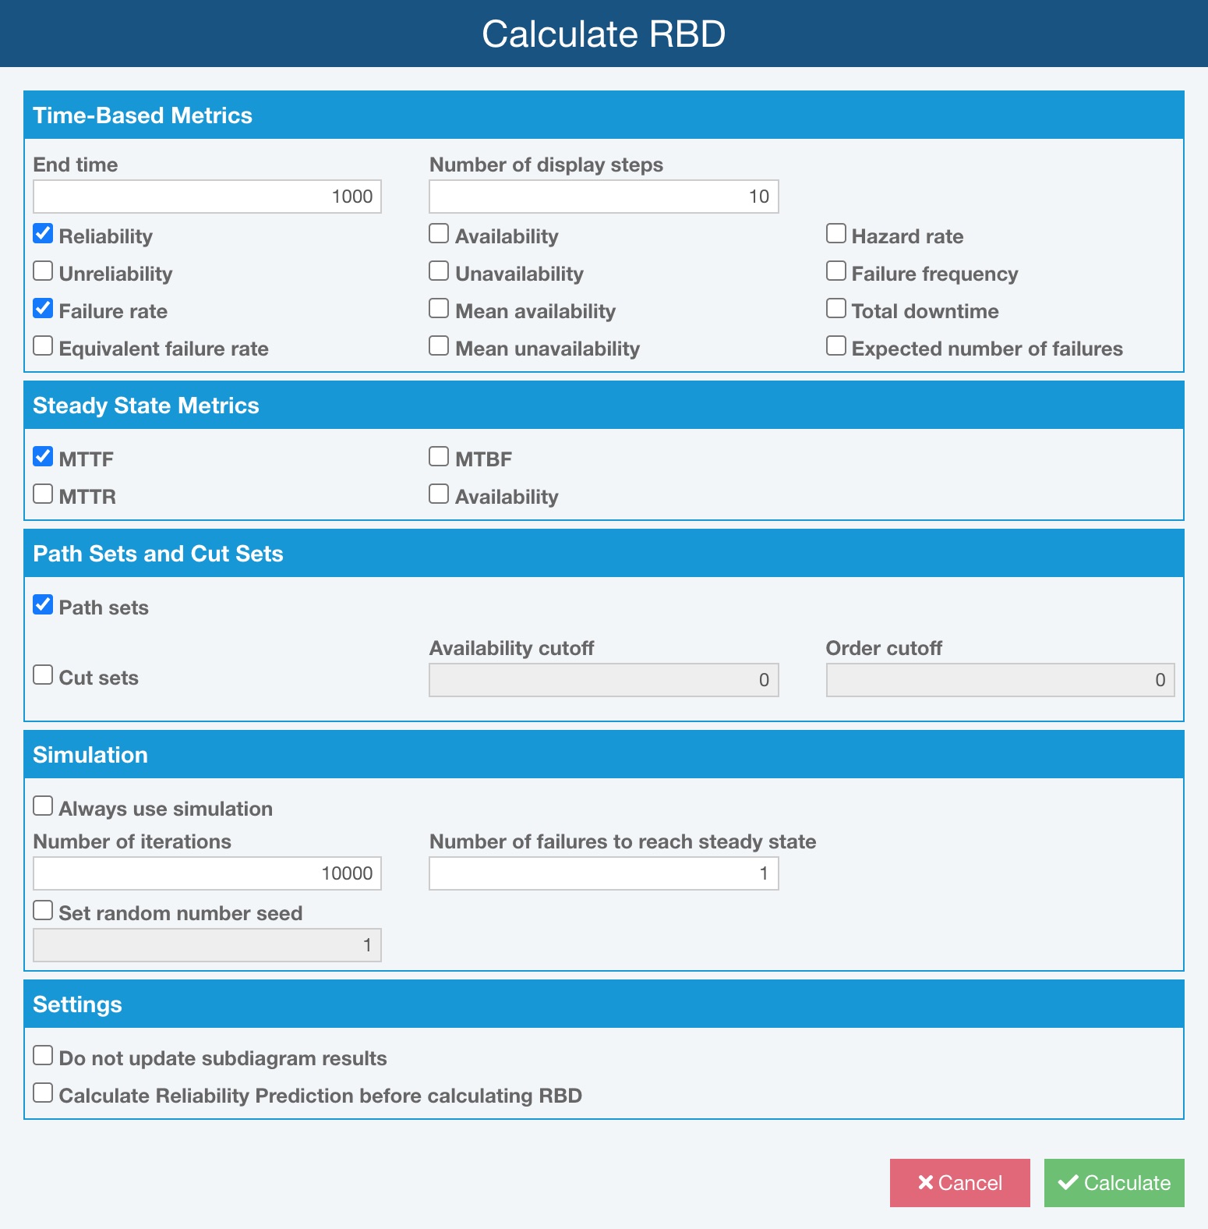Enable the Unreliability metric
The image size is (1208, 1229).
pos(44,271)
